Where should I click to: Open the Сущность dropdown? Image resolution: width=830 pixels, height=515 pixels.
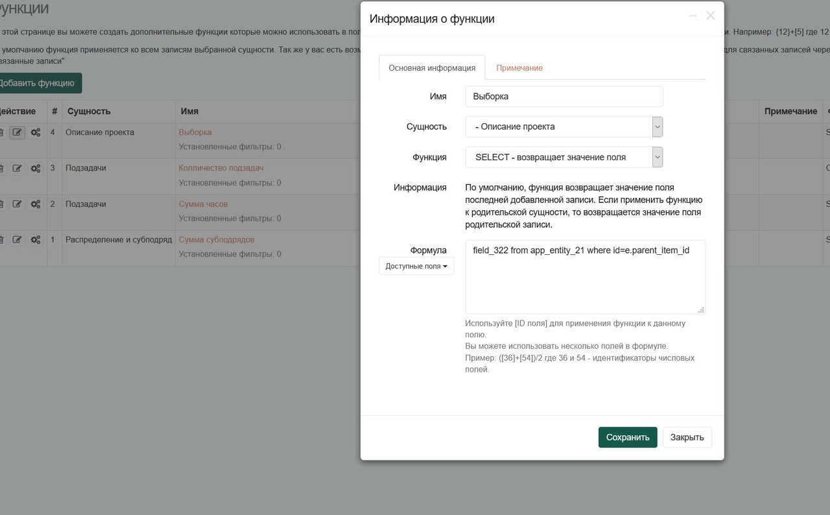[x=564, y=126]
